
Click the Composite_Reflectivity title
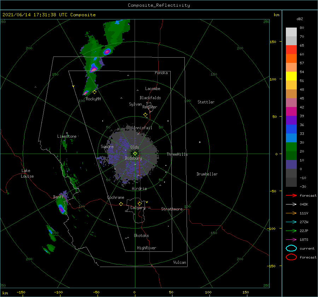point(159,5)
